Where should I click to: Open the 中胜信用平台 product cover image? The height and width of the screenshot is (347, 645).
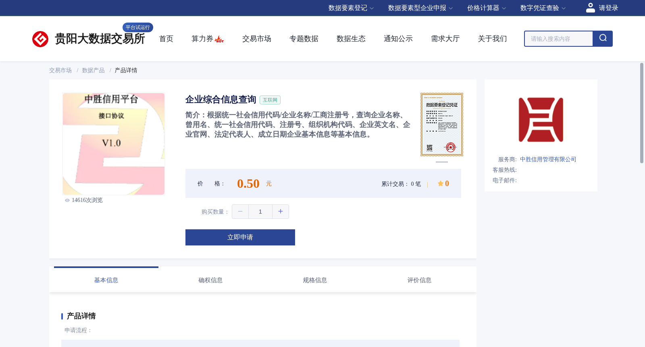tap(114, 144)
